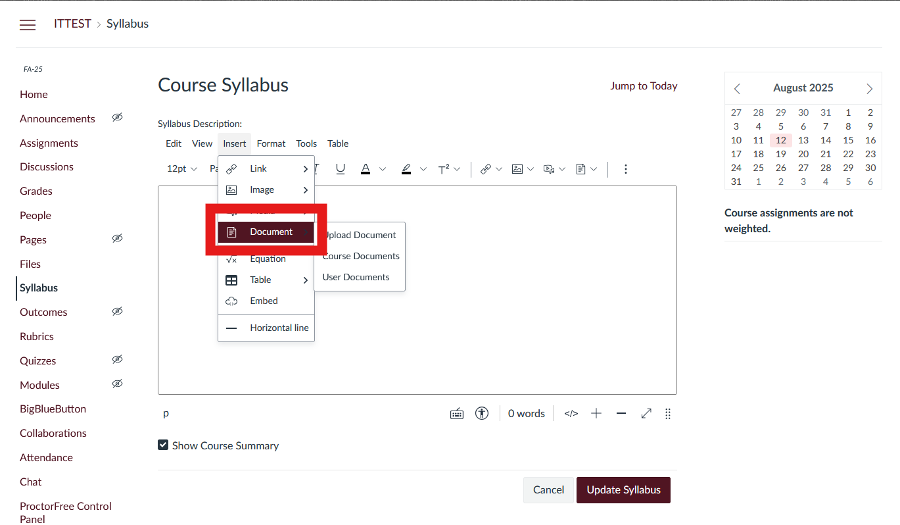This screenshot has width=900, height=525.
Task: Open the 12pt font size dropdown
Action: [x=182, y=169]
